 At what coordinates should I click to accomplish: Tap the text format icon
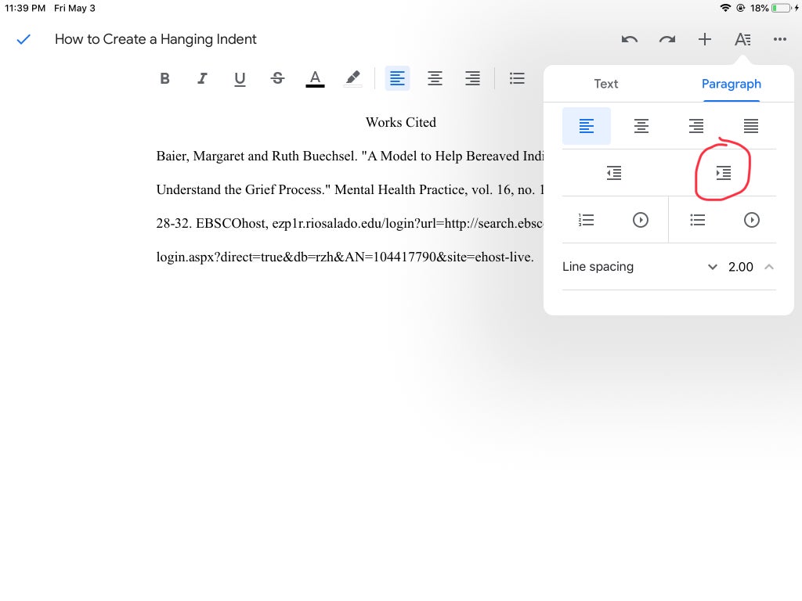click(x=742, y=39)
